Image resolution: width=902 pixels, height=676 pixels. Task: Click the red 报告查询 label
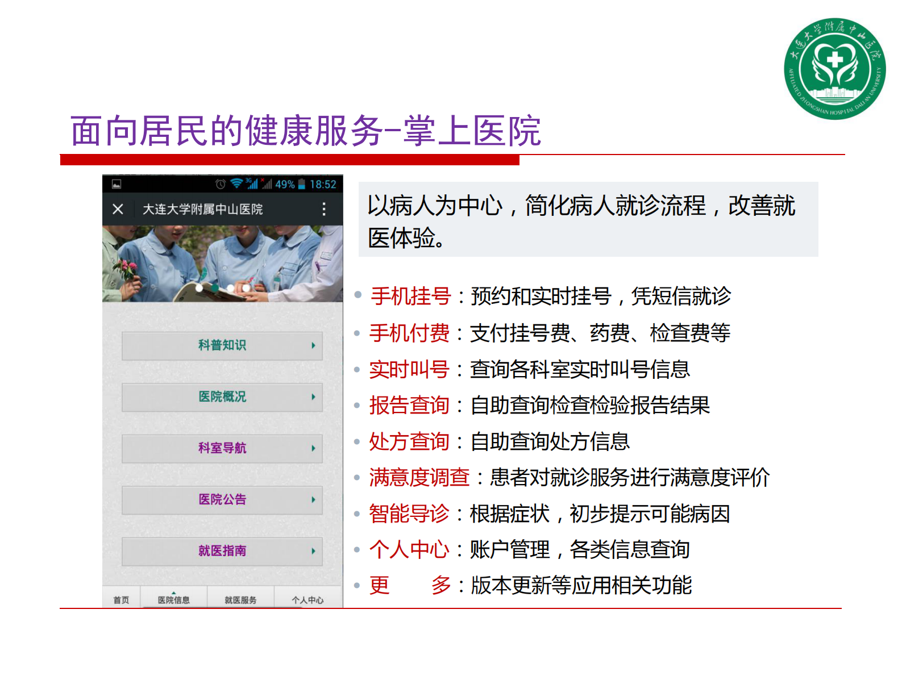pyautogui.click(x=409, y=405)
